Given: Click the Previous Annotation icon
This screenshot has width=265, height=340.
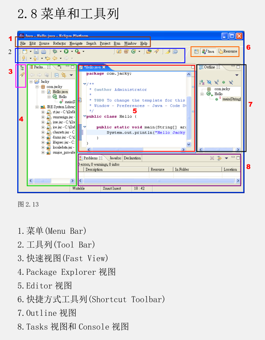Looking at the screenshot, I should pos(36,58).
